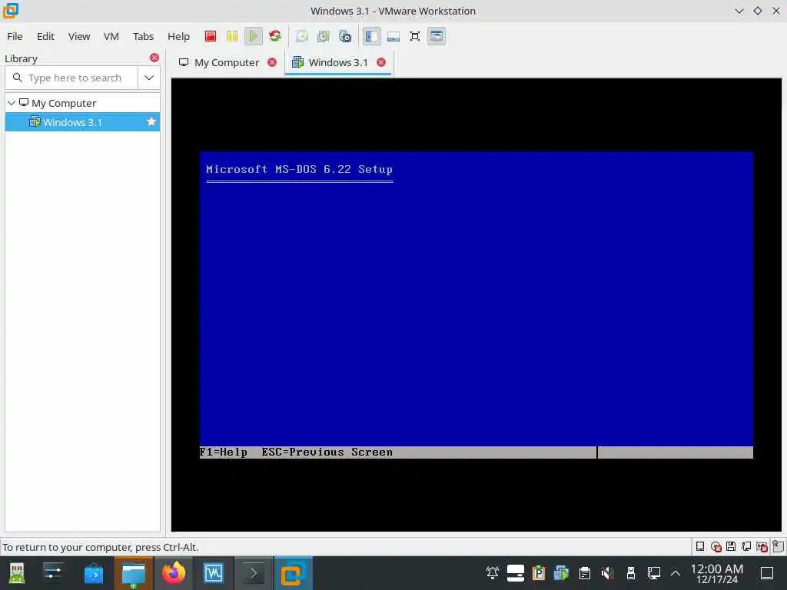Open the file manager on taskbar
The image size is (787, 590).
point(134,573)
